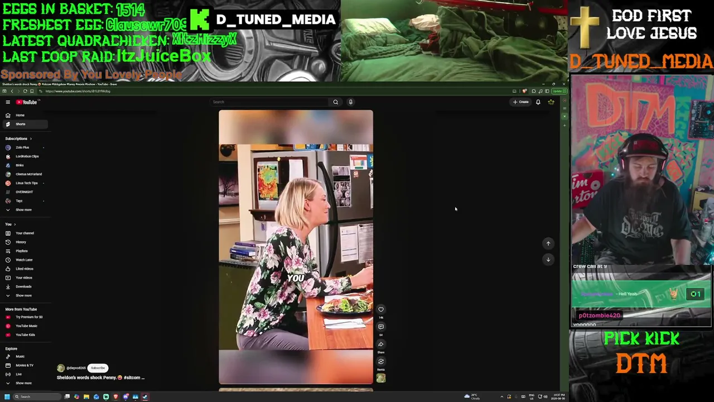Image resolution: width=714 pixels, height=402 pixels.
Task: Open the Movies & TV explore category
Action: tap(24, 366)
